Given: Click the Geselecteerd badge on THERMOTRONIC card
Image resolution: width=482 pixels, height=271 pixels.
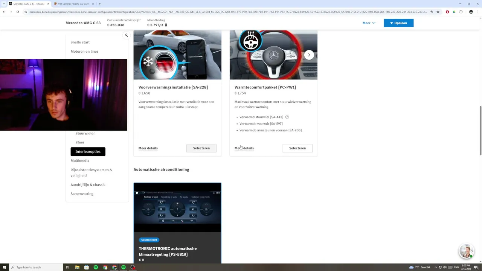Looking at the screenshot, I should [149, 240].
